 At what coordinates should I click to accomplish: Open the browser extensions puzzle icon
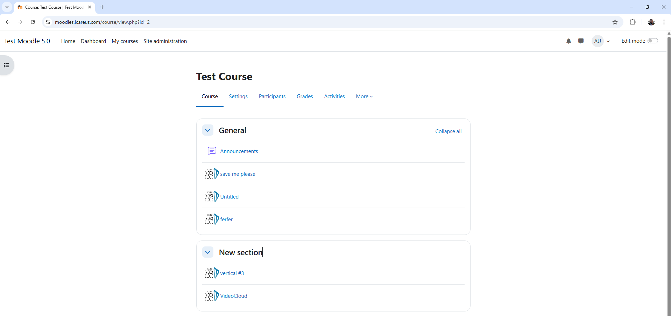633,22
